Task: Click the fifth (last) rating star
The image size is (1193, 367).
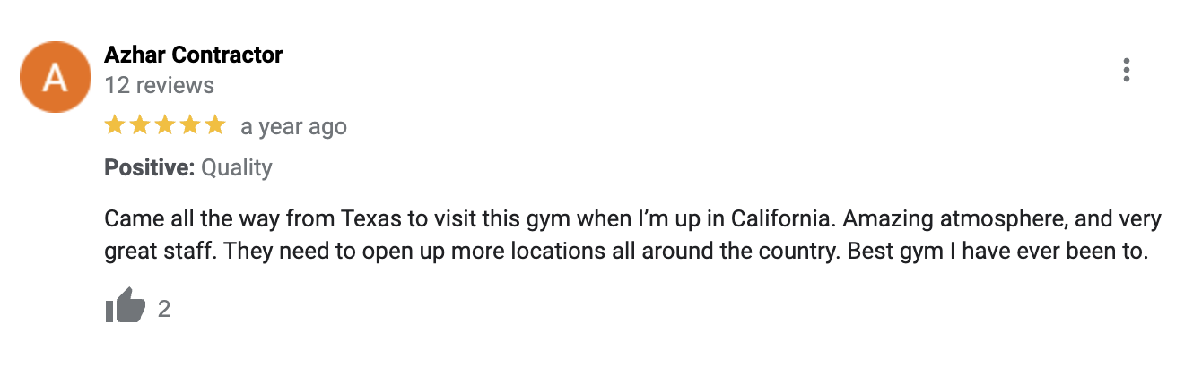Action: [215, 126]
